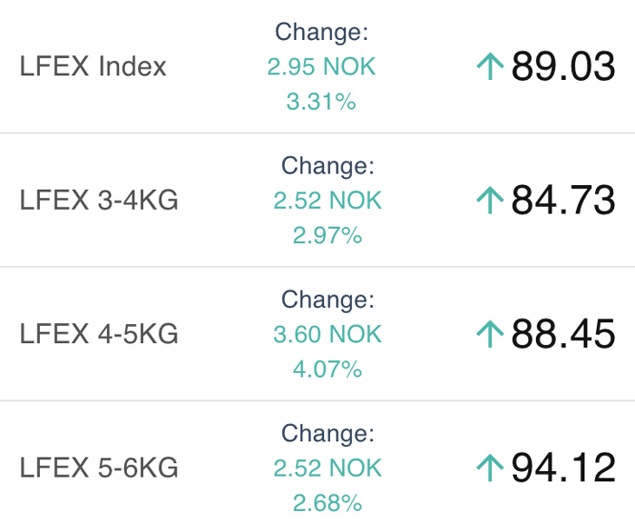The width and height of the screenshot is (635, 531).
Task: Click the 4.07% change percentage
Action: (x=327, y=369)
